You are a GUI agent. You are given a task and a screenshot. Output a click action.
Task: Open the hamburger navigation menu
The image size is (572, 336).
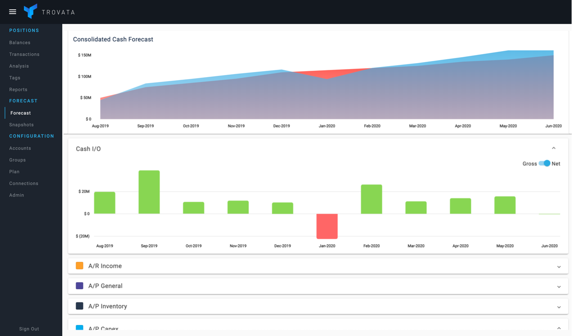[x=13, y=12]
